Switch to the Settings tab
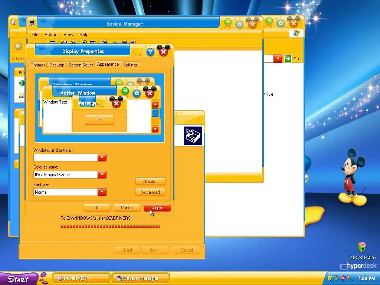 (130, 65)
